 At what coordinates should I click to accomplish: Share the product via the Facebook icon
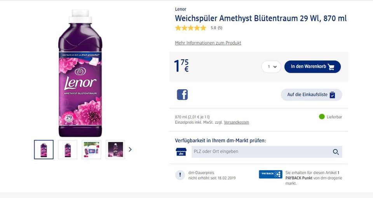pyautogui.click(x=182, y=95)
